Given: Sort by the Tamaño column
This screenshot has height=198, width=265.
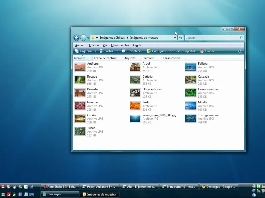Looking at the screenshot, I should [x=152, y=58].
